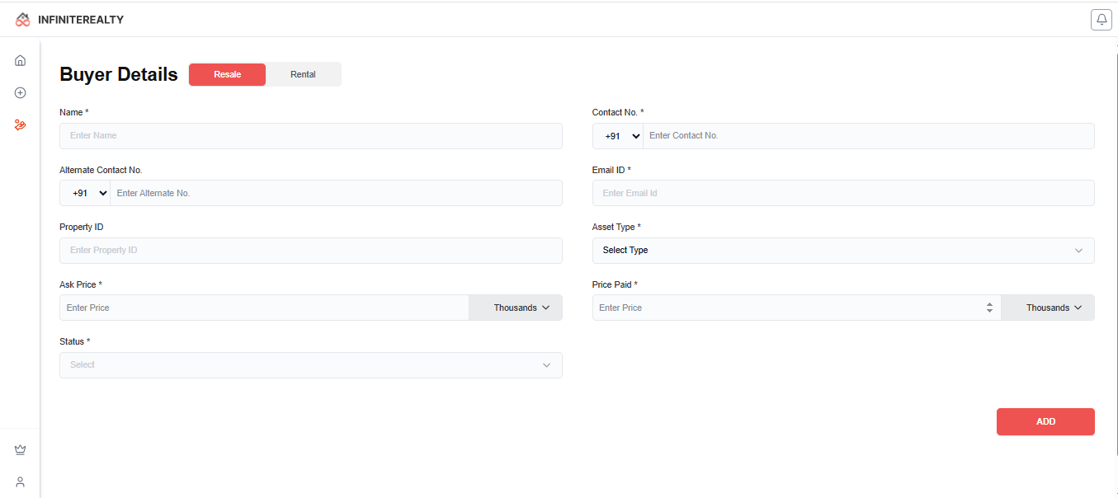Select the red buyer handshake sidebar icon
Image resolution: width=1118 pixels, height=498 pixels.
click(x=21, y=125)
